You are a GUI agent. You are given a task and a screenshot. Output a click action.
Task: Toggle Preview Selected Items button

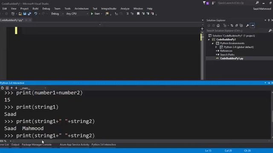(252, 25)
